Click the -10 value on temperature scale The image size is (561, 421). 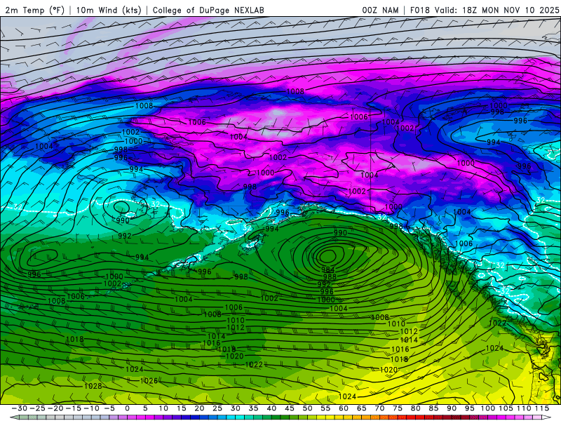pyautogui.click(x=91, y=408)
